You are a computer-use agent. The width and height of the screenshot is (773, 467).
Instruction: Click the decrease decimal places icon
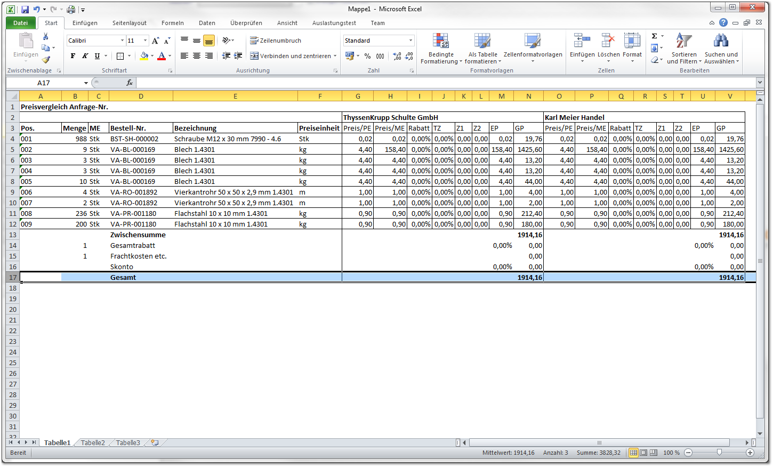pyautogui.click(x=409, y=56)
